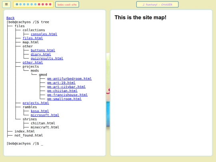Open gm-francishouse.html link
The image size is (216, 162).
pos(67,95)
